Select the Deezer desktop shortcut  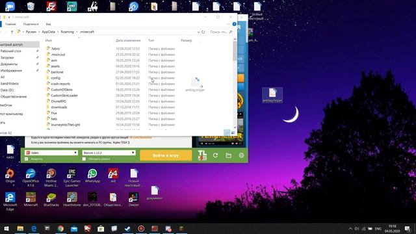[x=134, y=200]
